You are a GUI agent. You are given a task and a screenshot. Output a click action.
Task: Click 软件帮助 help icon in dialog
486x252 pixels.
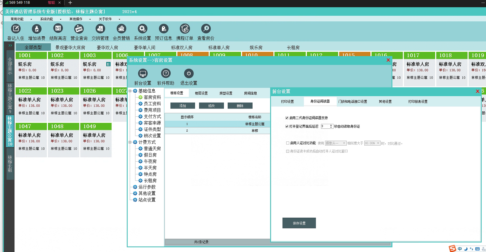tap(166, 74)
